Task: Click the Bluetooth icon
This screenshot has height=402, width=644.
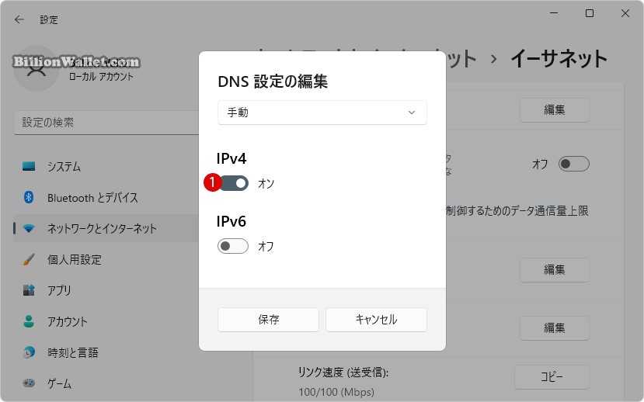Action: (28, 197)
